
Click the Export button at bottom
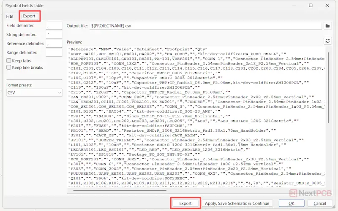tap(185, 203)
